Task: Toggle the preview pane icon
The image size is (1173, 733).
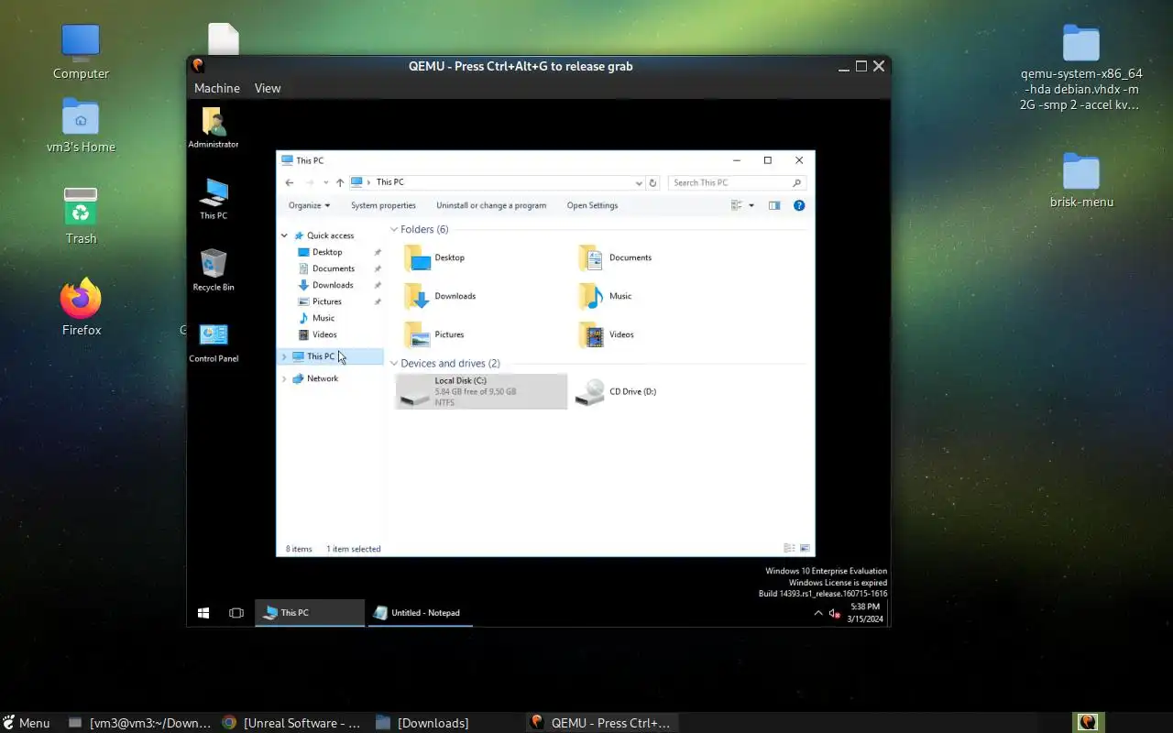Action: click(774, 205)
